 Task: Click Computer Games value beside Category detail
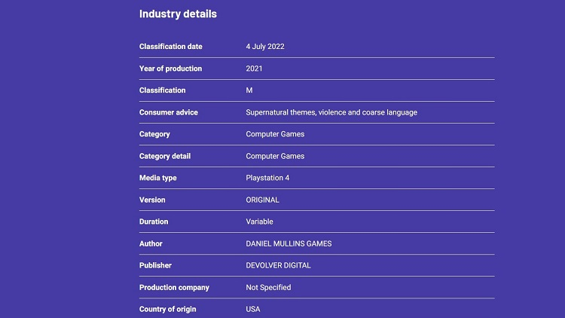point(275,156)
